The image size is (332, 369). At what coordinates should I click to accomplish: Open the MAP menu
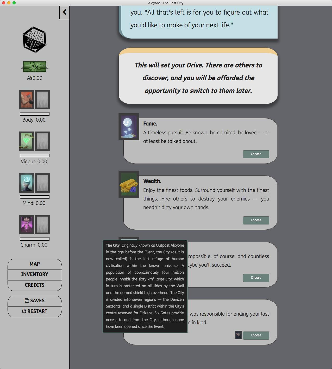point(35,264)
